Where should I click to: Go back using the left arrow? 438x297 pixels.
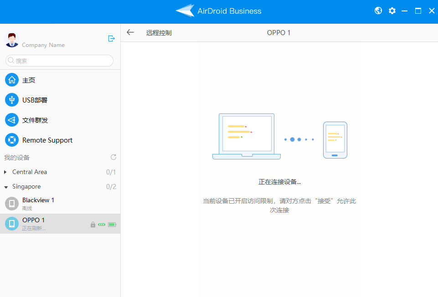point(130,32)
